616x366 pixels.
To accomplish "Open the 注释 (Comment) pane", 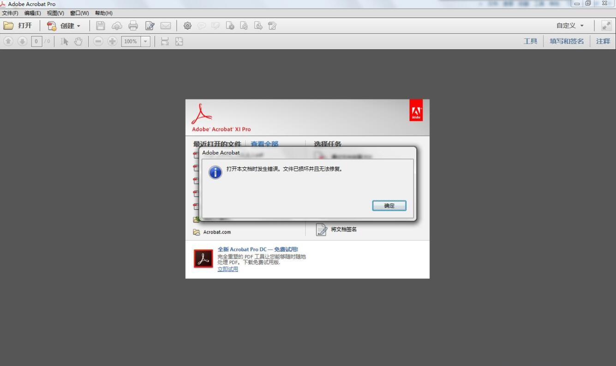I will coord(603,41).
